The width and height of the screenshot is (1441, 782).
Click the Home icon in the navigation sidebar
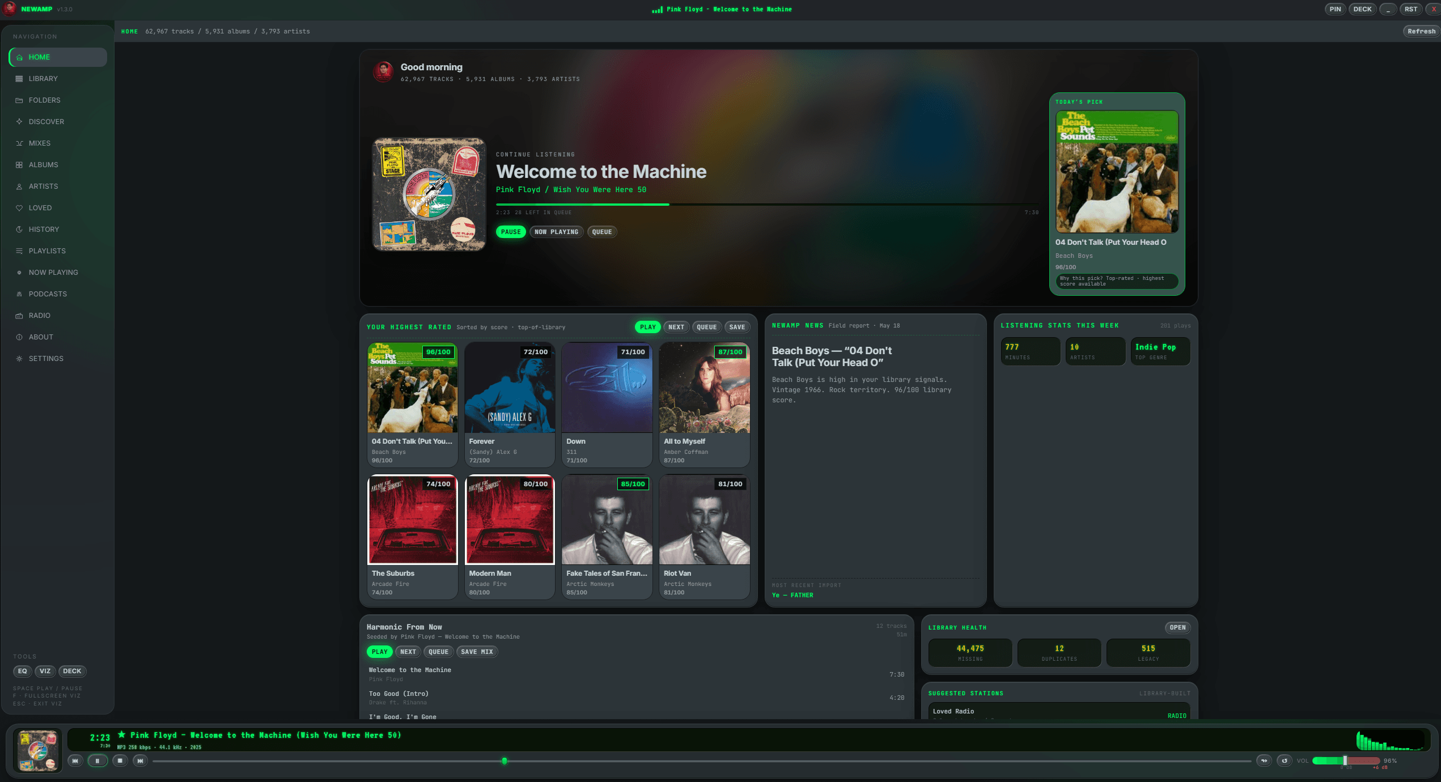(x=19, y=57)
